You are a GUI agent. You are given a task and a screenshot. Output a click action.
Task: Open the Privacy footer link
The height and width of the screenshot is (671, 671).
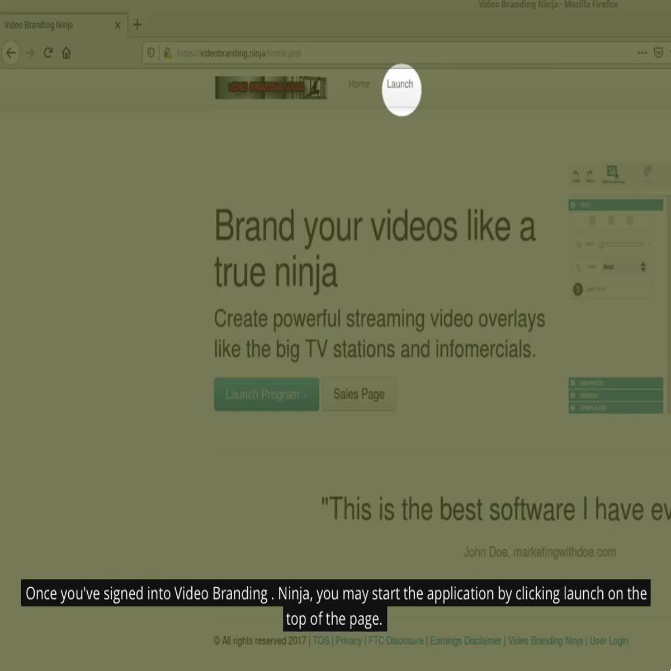(x=348, y=641)
